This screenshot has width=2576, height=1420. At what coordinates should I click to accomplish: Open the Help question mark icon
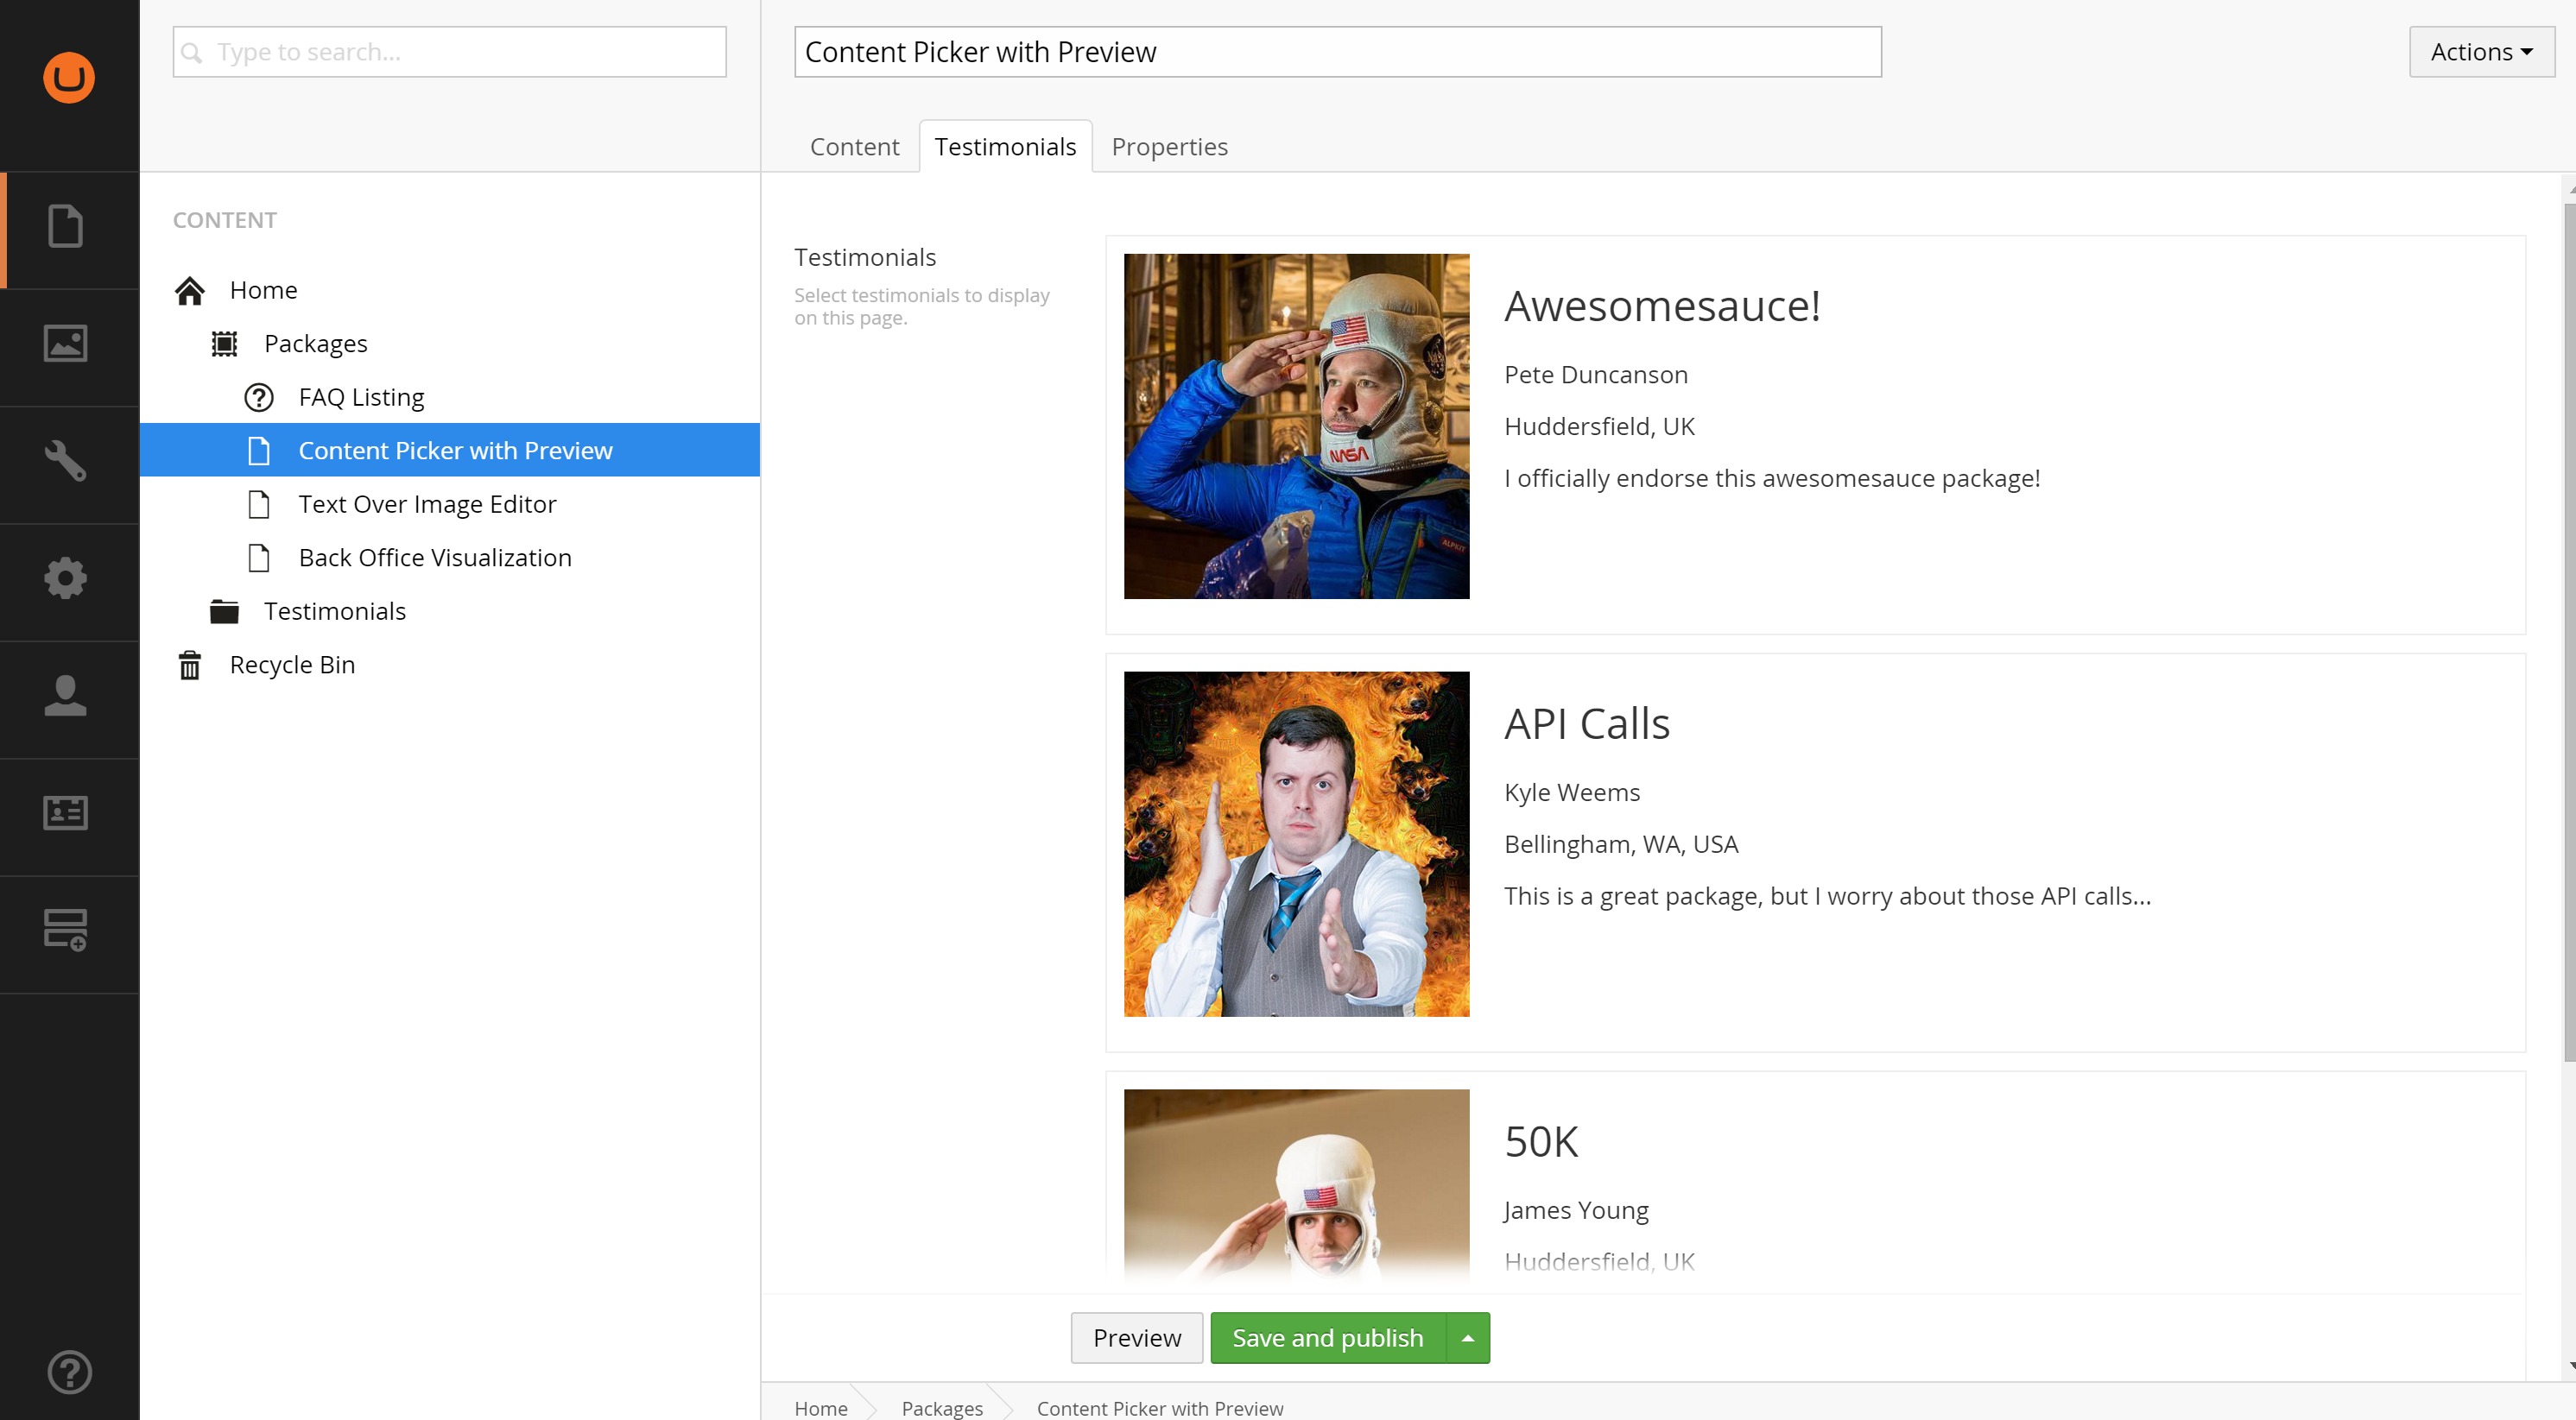(x=69, y=1372)
